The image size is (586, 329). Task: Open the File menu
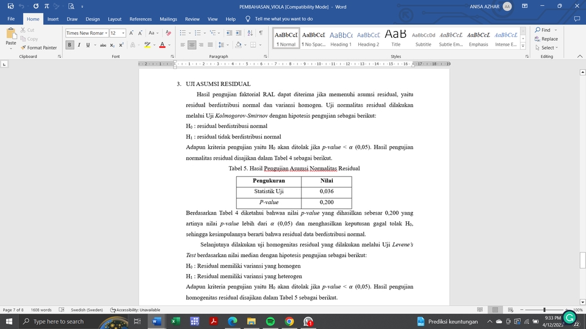[11, 19]
